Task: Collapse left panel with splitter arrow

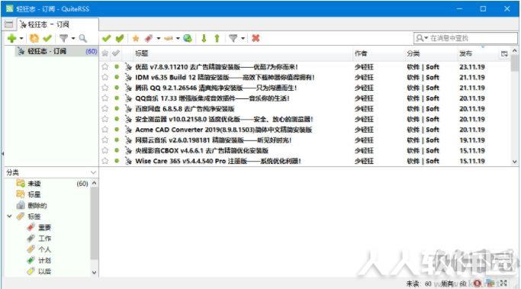Action: (2, 153)
